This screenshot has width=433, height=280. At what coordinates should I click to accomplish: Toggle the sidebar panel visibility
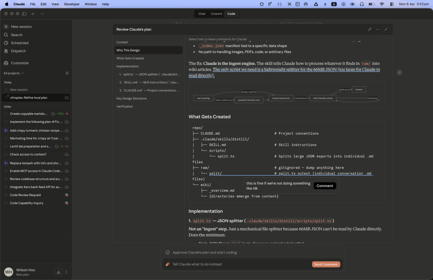click(x=24, y=14)
